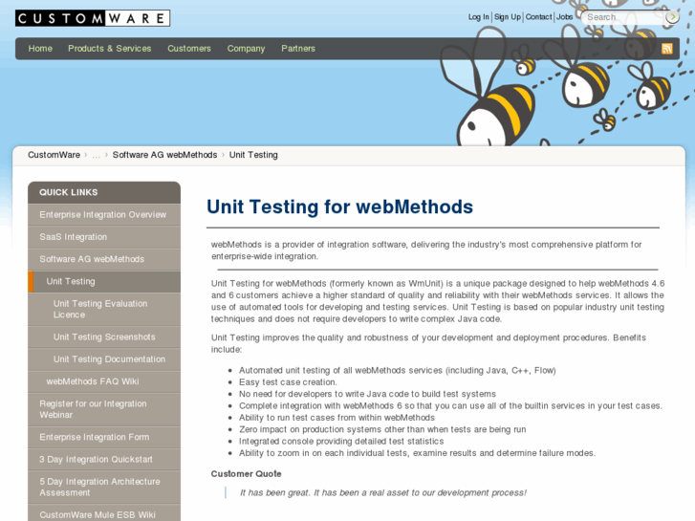The height and width of the screenshot is (521, 695).
Task: Open Company menu item
Action: coord(246,49)
